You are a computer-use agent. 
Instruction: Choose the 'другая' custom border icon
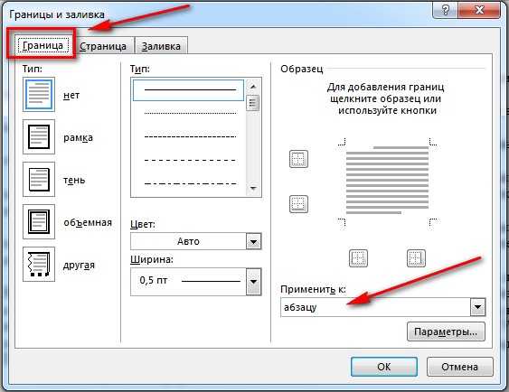[x=39, y=265]
